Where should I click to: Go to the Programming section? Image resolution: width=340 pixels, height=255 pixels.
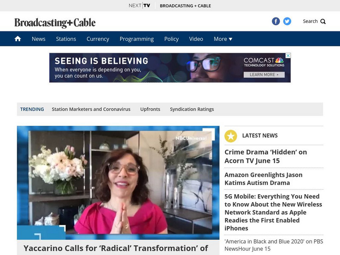(136, 39)
